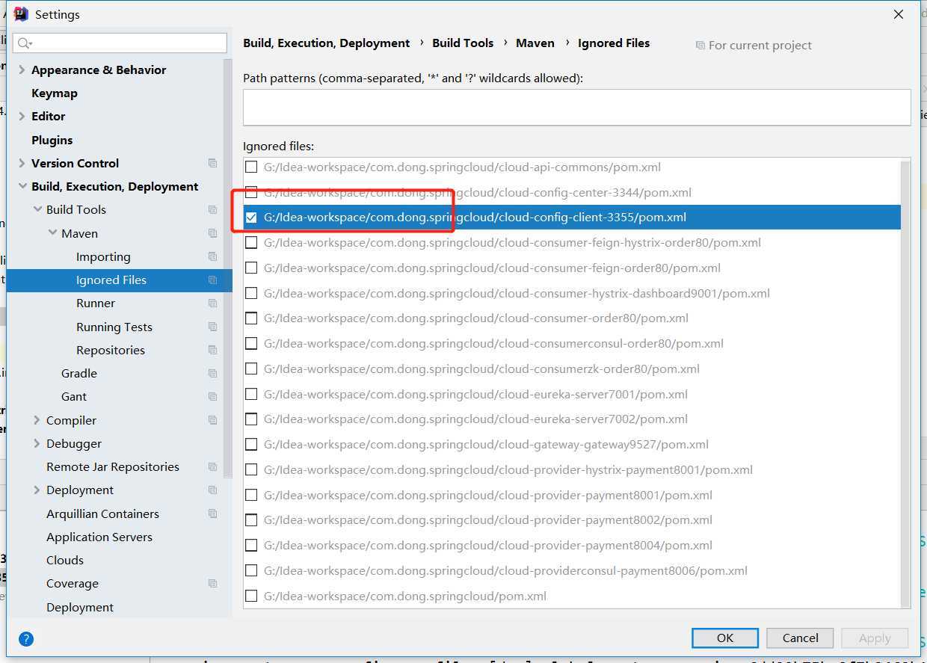Check cloud-api-commons pom.xml checkbox
Image resolution: width=927 pixels, height=663 pixels.
251,167
